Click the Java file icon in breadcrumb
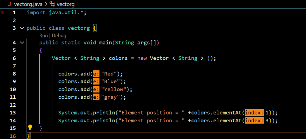 (x=9, y=4)
